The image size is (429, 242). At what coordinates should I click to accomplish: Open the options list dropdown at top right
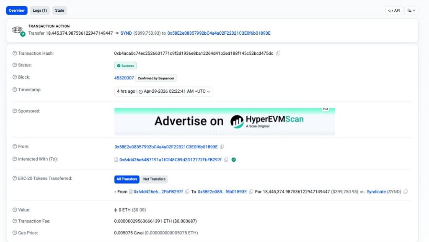point(411,10)
